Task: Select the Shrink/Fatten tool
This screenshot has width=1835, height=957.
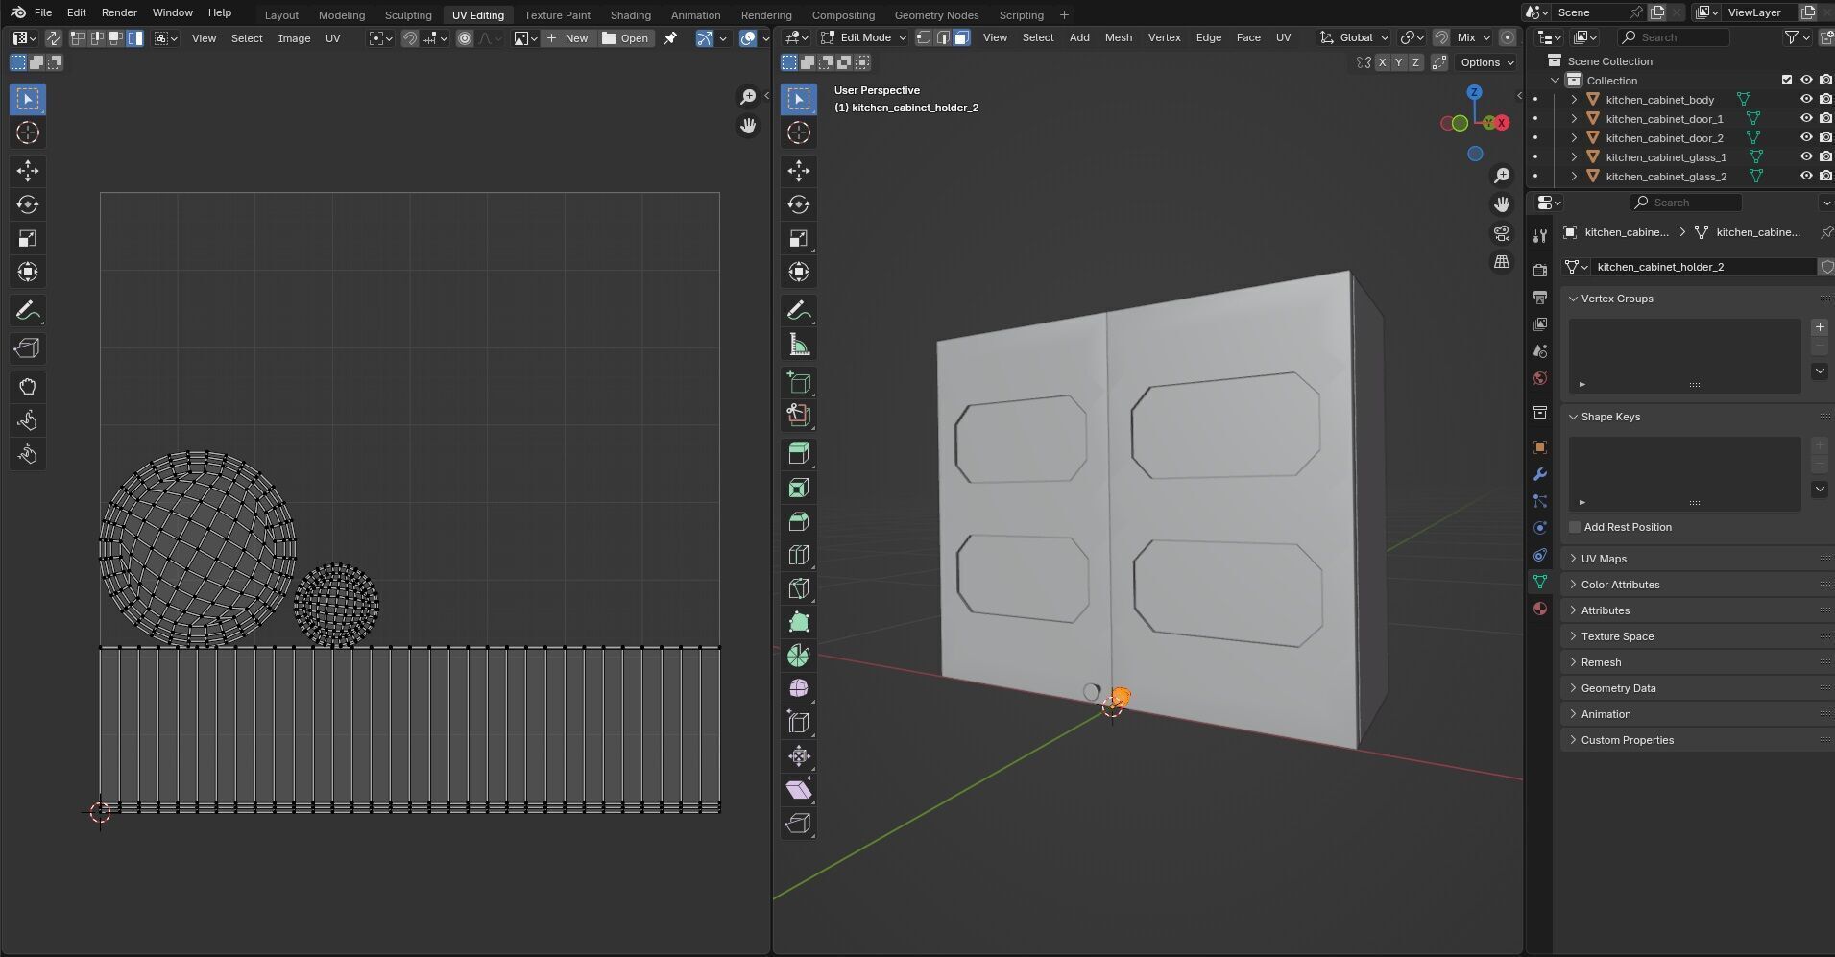Action: pos(799,756)
